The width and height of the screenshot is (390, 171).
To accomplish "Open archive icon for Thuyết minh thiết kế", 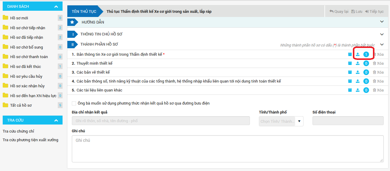I will pyautogui.click(x=350, y=63).
